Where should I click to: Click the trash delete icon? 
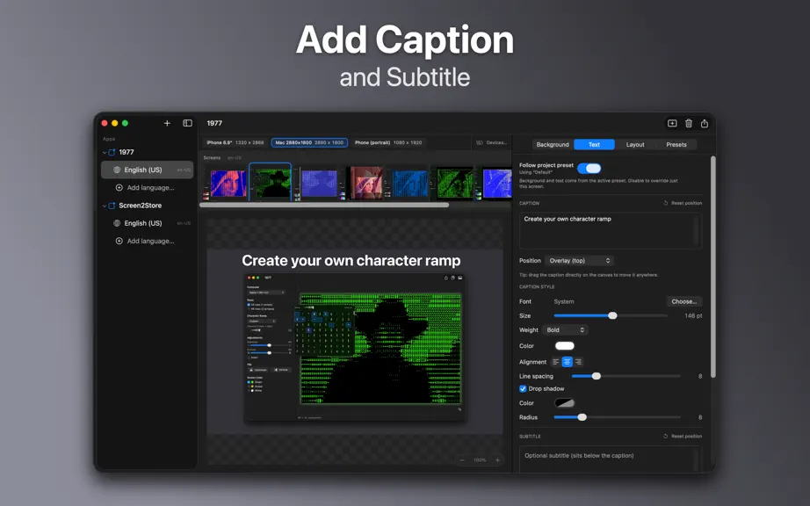689,123
